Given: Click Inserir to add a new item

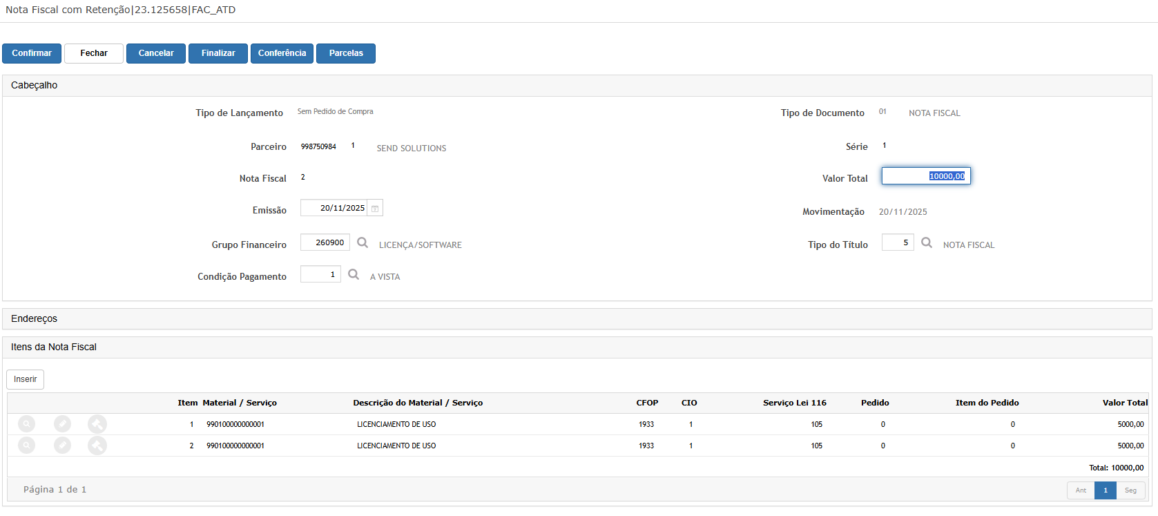Looking at the screenshot, I should click(26, 379).
